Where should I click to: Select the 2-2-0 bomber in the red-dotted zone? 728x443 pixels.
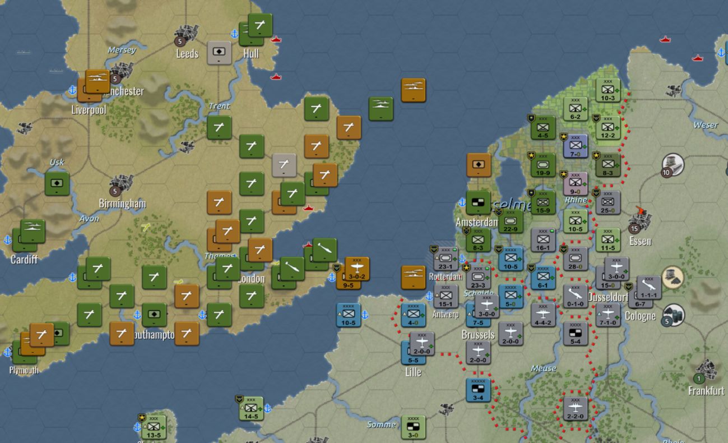point(576,408)
